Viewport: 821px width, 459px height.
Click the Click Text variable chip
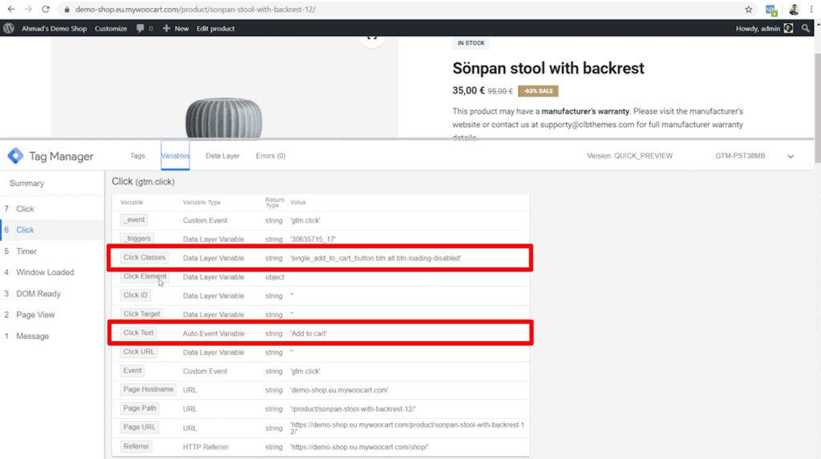tap(138, 333)
